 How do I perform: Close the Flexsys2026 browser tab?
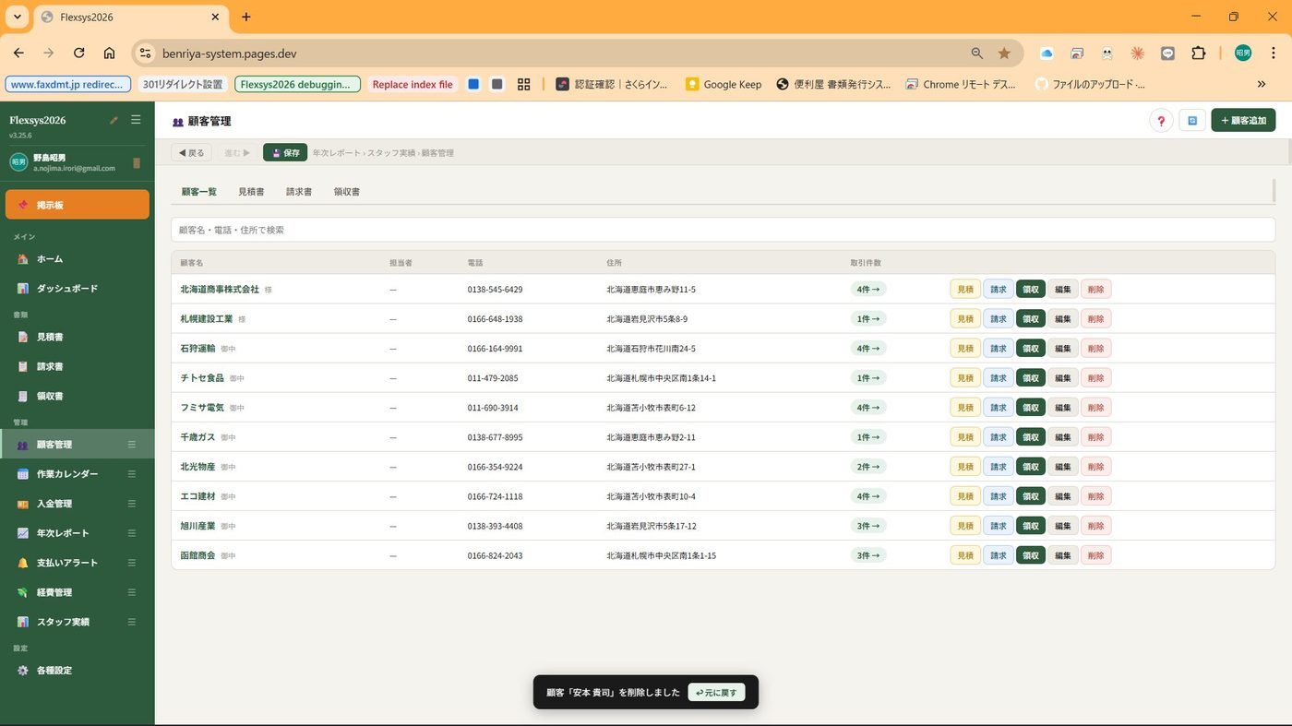pos(215,17)
